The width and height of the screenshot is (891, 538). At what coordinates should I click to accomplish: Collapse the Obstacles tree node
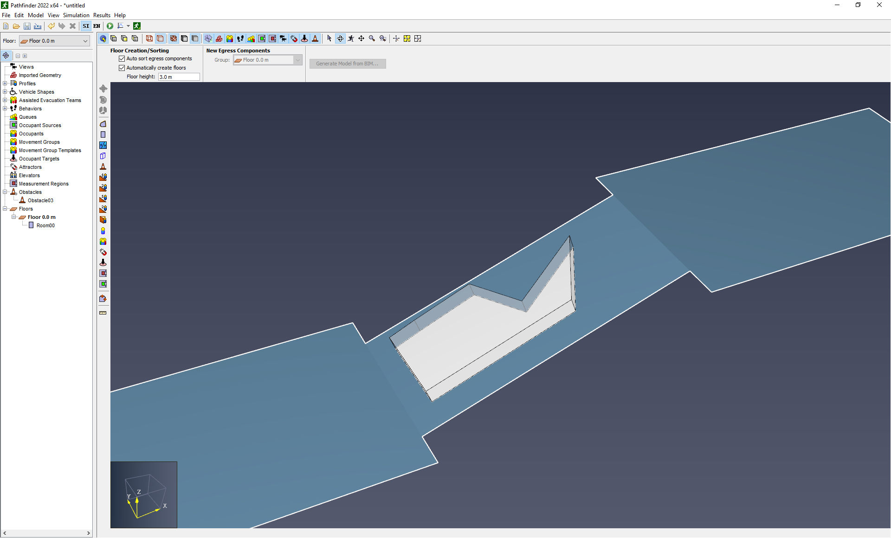(5, 192)
